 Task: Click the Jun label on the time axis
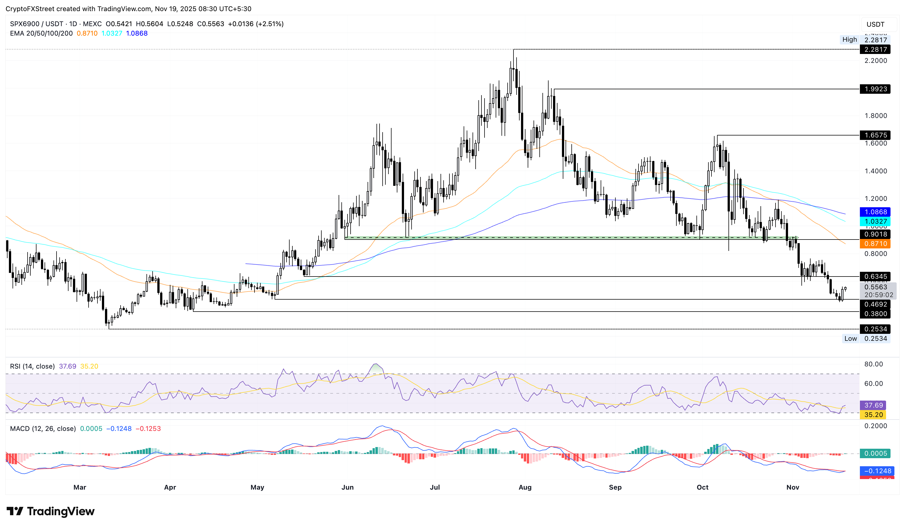click(x=347, y=487)
